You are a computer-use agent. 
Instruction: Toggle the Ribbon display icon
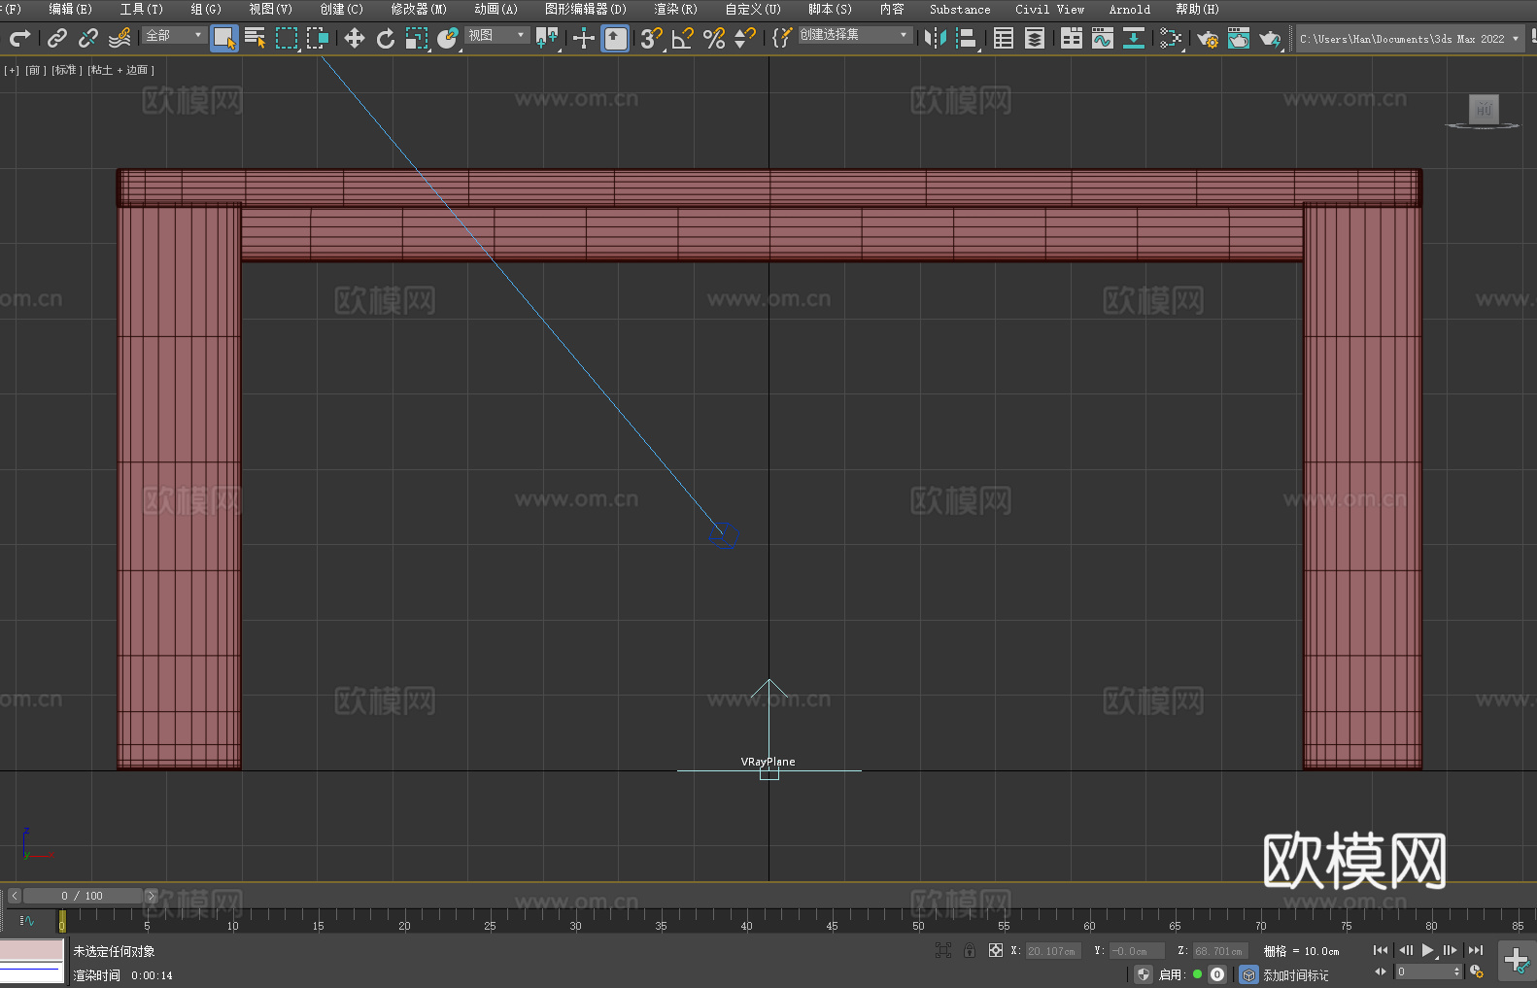[1072, 38]
